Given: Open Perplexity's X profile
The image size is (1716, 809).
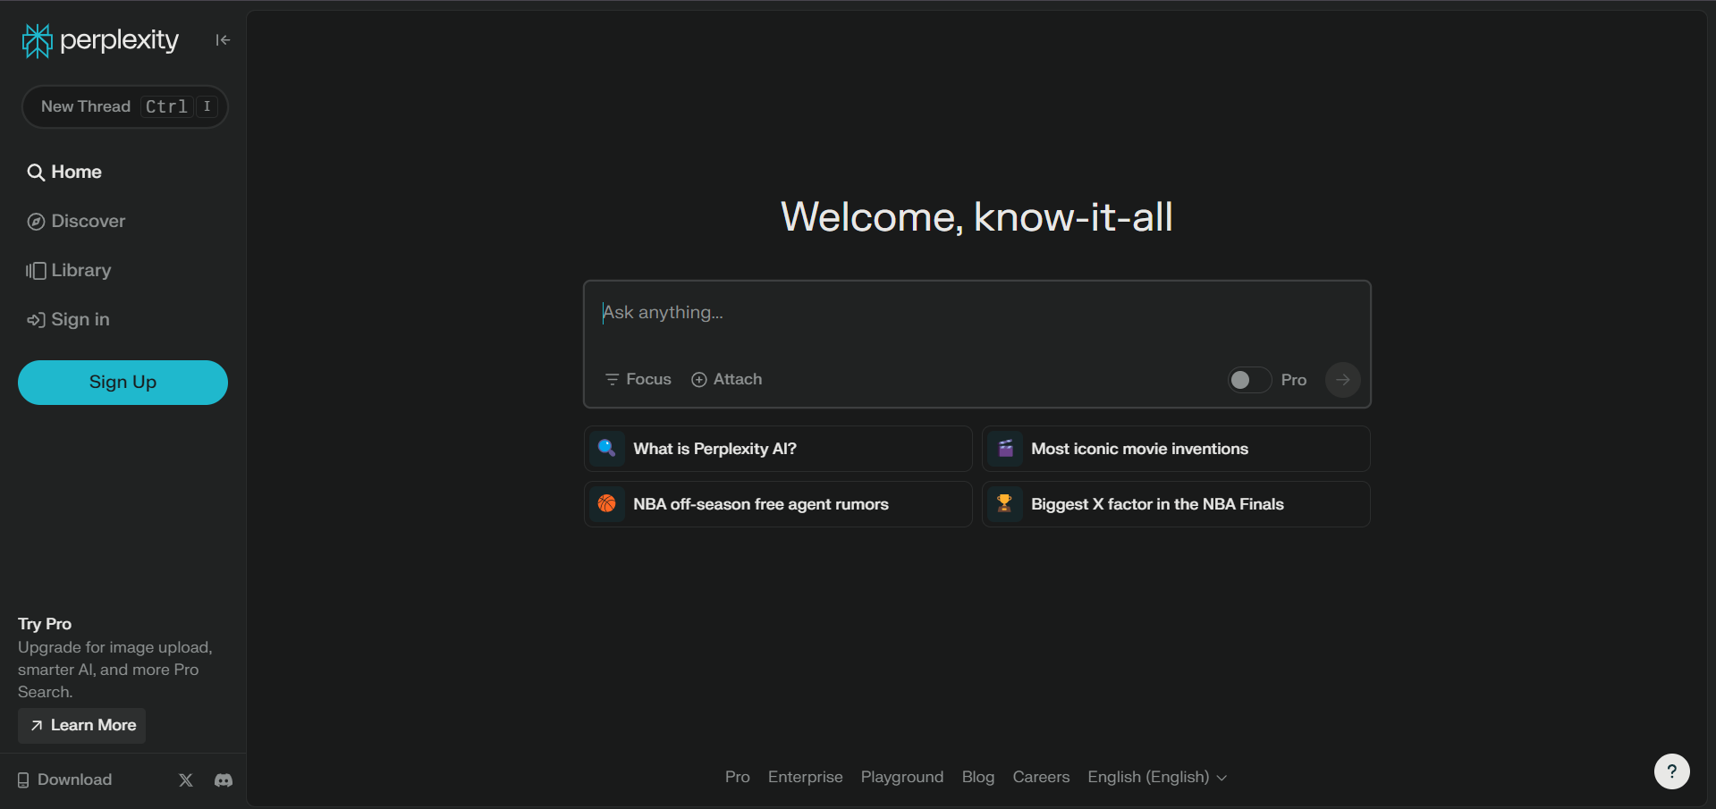Looking at the screenshot, I should (185, 780).
